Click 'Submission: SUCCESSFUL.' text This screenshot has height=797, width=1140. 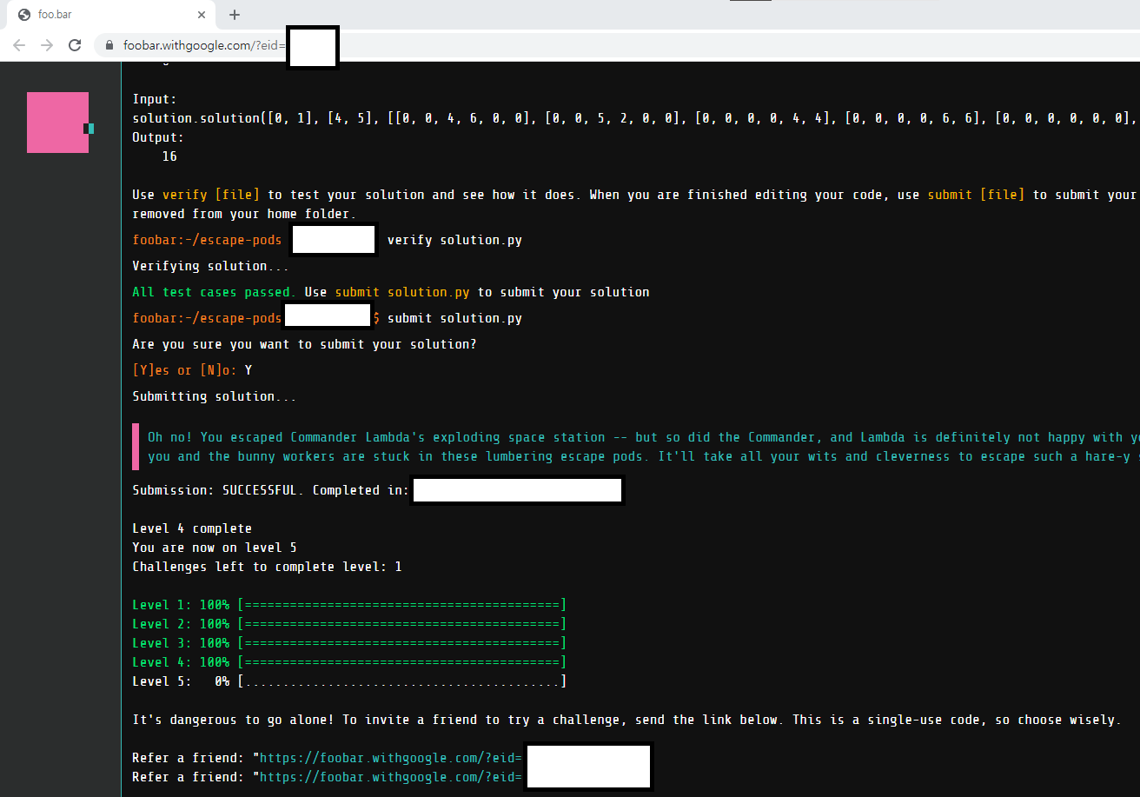tap(218, 490)
